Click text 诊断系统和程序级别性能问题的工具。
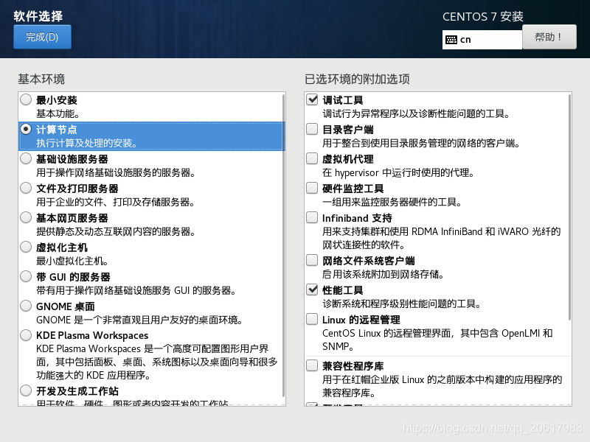The height and width of the screenshot is (442, 590). click(402, 304)
